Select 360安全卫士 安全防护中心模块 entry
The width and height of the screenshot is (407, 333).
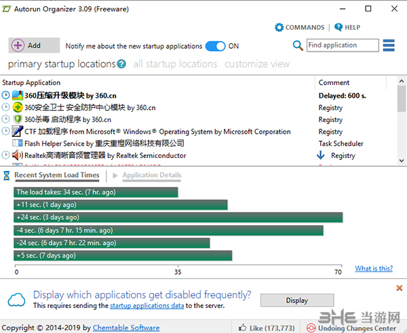pyautogui.click(x=90, y=107)
